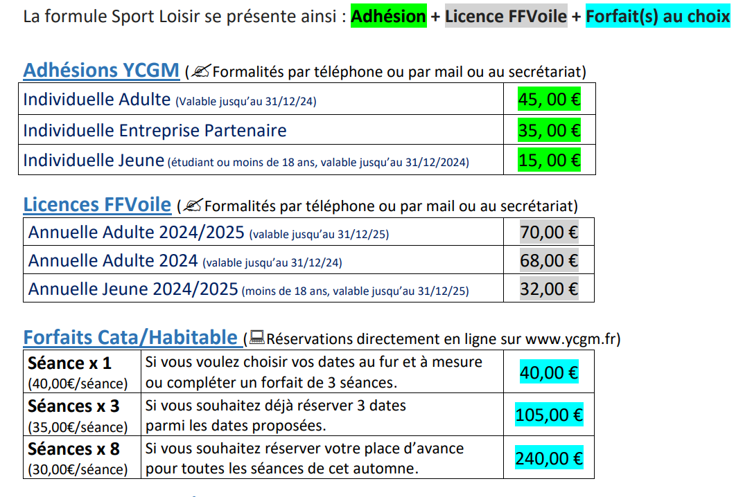Click the writing hand icon beside Licences FFVoile
The height and width of the screenshot is (497, 743).
pos(193,206)
